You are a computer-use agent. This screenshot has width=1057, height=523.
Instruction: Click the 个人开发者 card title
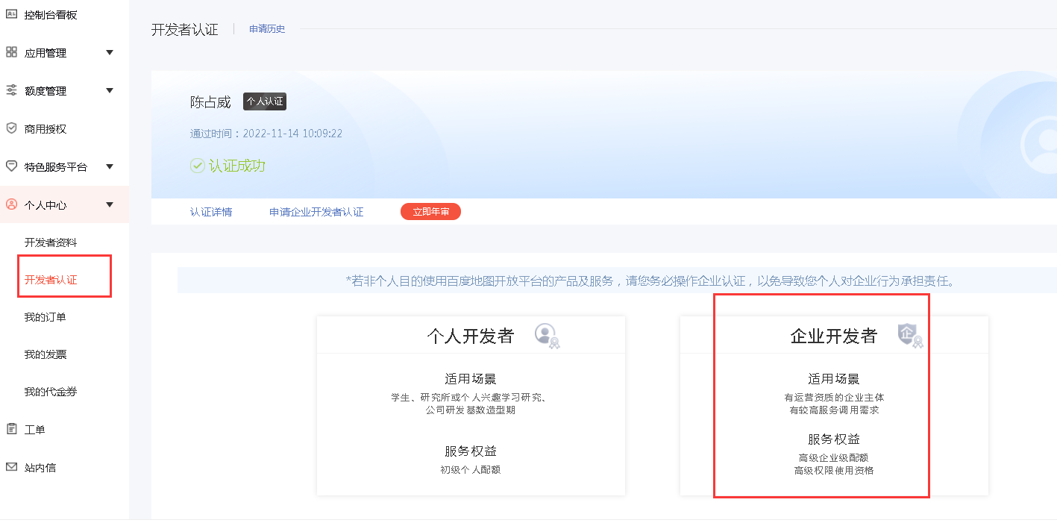point(471,336)
